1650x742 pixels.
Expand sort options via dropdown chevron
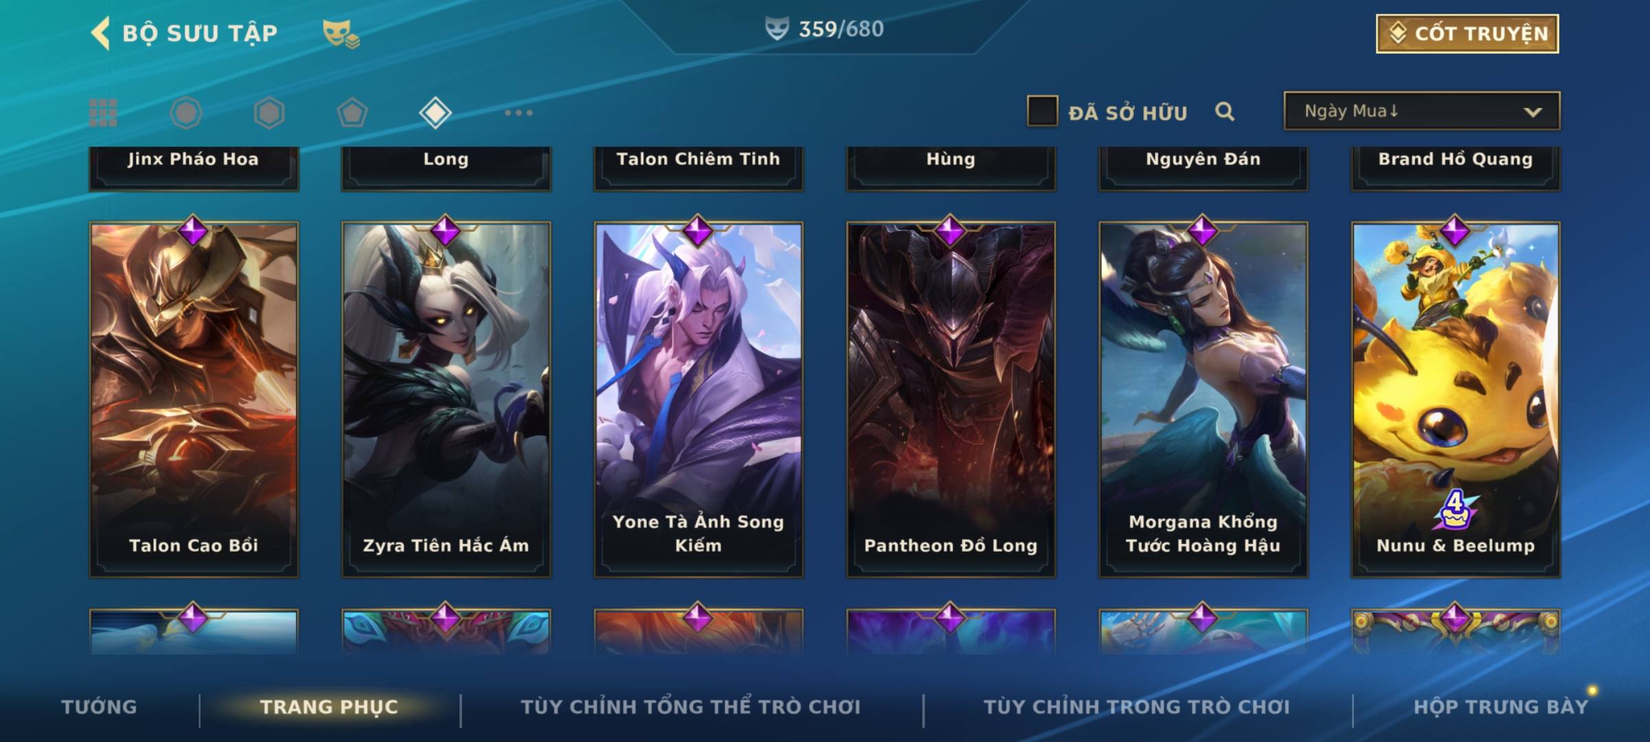click(x=1532, y=112)
